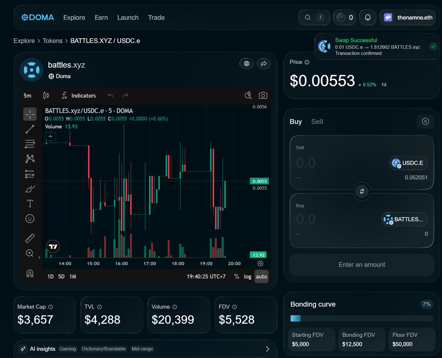Open swap settings hexagon icon

click(x=425, y=121)
